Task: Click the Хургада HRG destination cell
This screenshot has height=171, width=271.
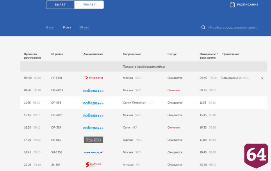Action: [x=132, y=140]
